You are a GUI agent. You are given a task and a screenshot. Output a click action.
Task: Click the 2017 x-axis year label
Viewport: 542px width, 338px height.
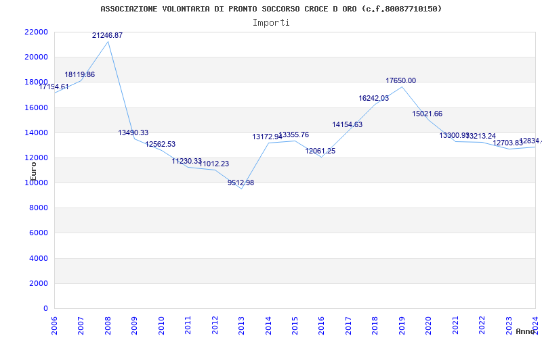348,325
